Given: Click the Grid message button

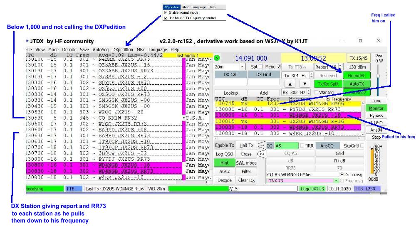Looking at the screenshot, I should click(339, 153).
